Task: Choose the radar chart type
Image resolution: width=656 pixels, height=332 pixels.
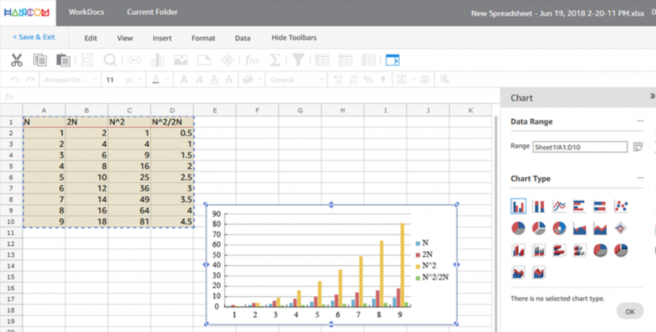Action: click(621, 228)
